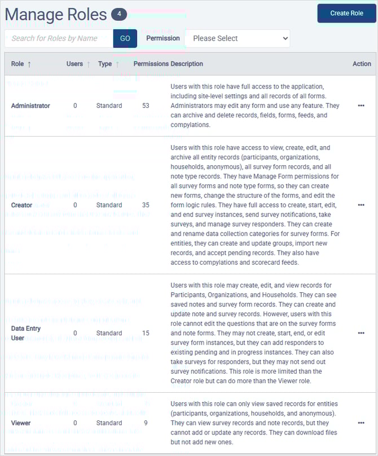This screenshot has height=456, width=378.
Task: Open the Data Entry User action ellipsis
Action: (361, 333)
